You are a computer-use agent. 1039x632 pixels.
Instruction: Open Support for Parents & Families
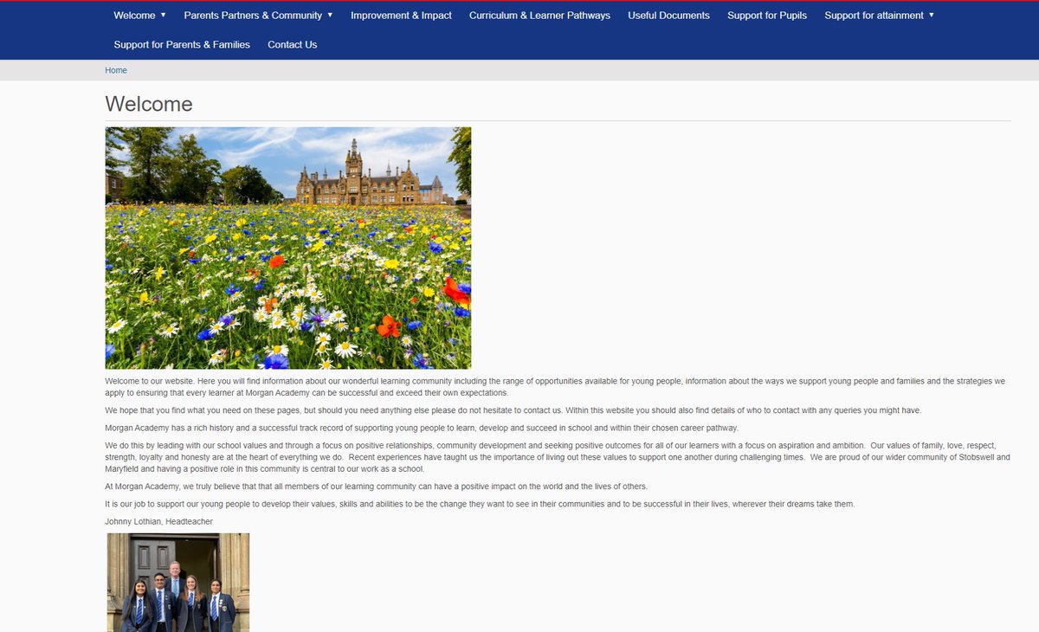[x=182, y=45]
